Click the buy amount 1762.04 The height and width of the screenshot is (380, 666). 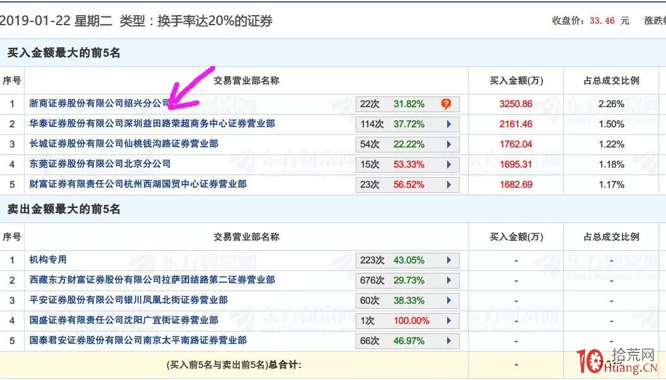point(516,144)
